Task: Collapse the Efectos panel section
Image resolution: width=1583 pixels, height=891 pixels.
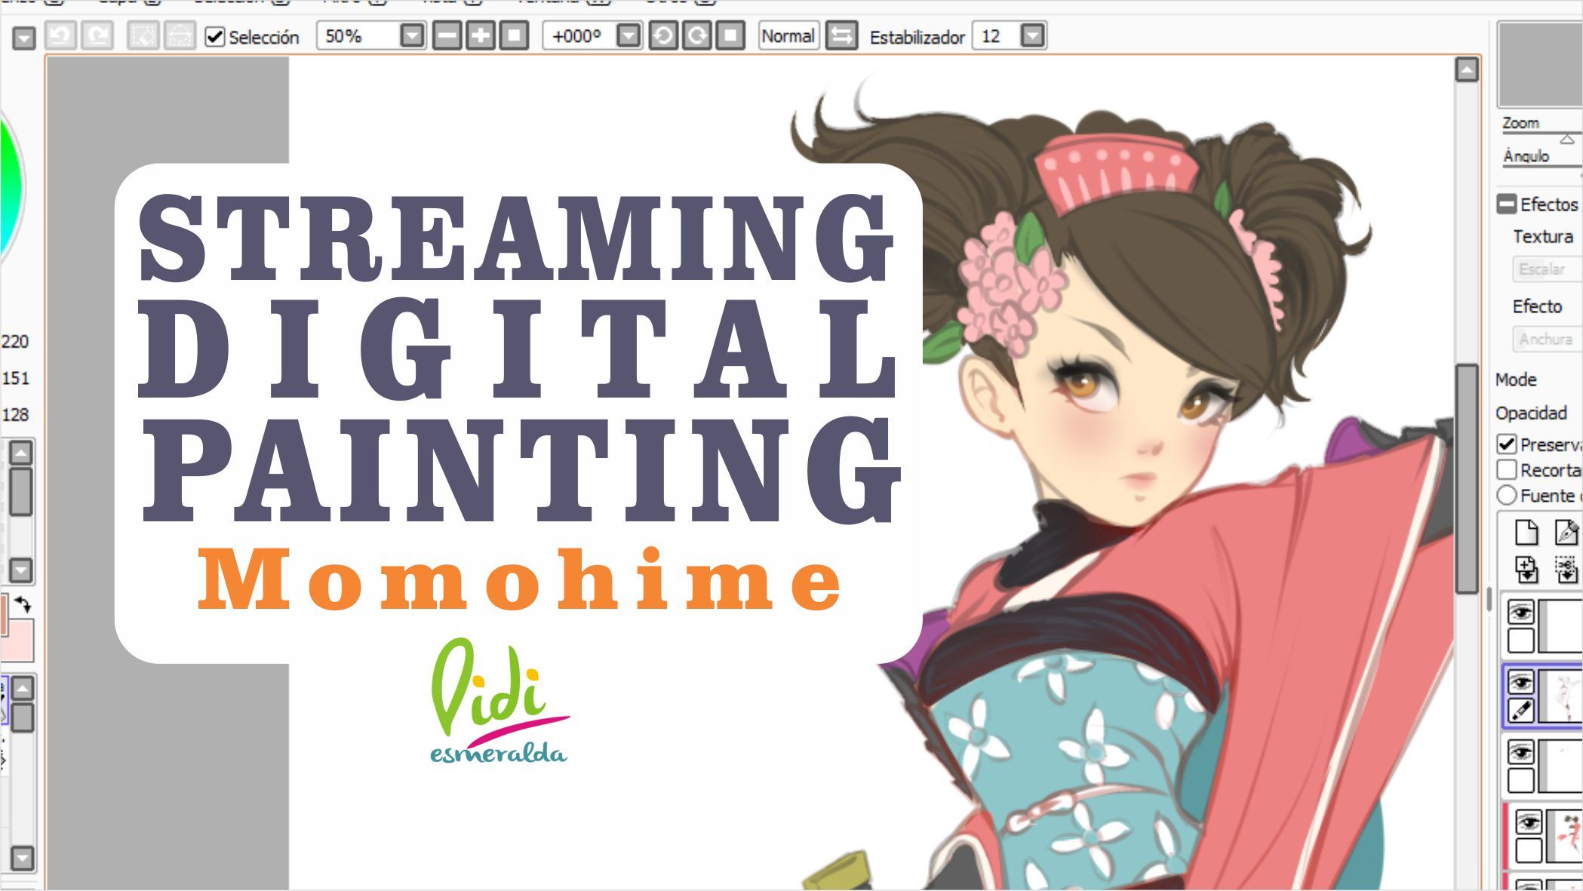Action: tap(1507, 204)
